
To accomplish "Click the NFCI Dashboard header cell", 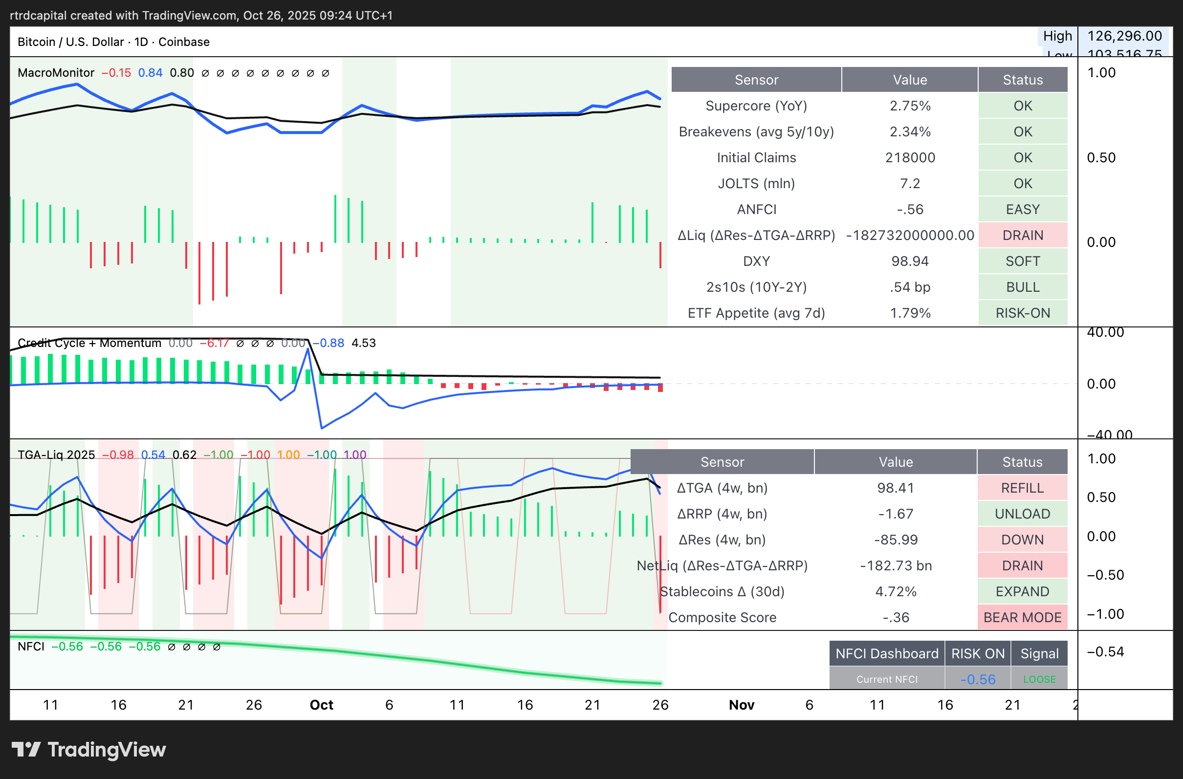I will (886, 653).
